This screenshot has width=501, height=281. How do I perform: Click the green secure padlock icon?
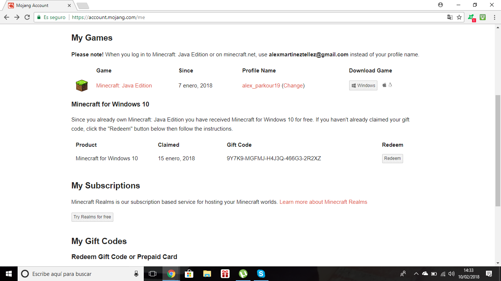coord(39,17)
